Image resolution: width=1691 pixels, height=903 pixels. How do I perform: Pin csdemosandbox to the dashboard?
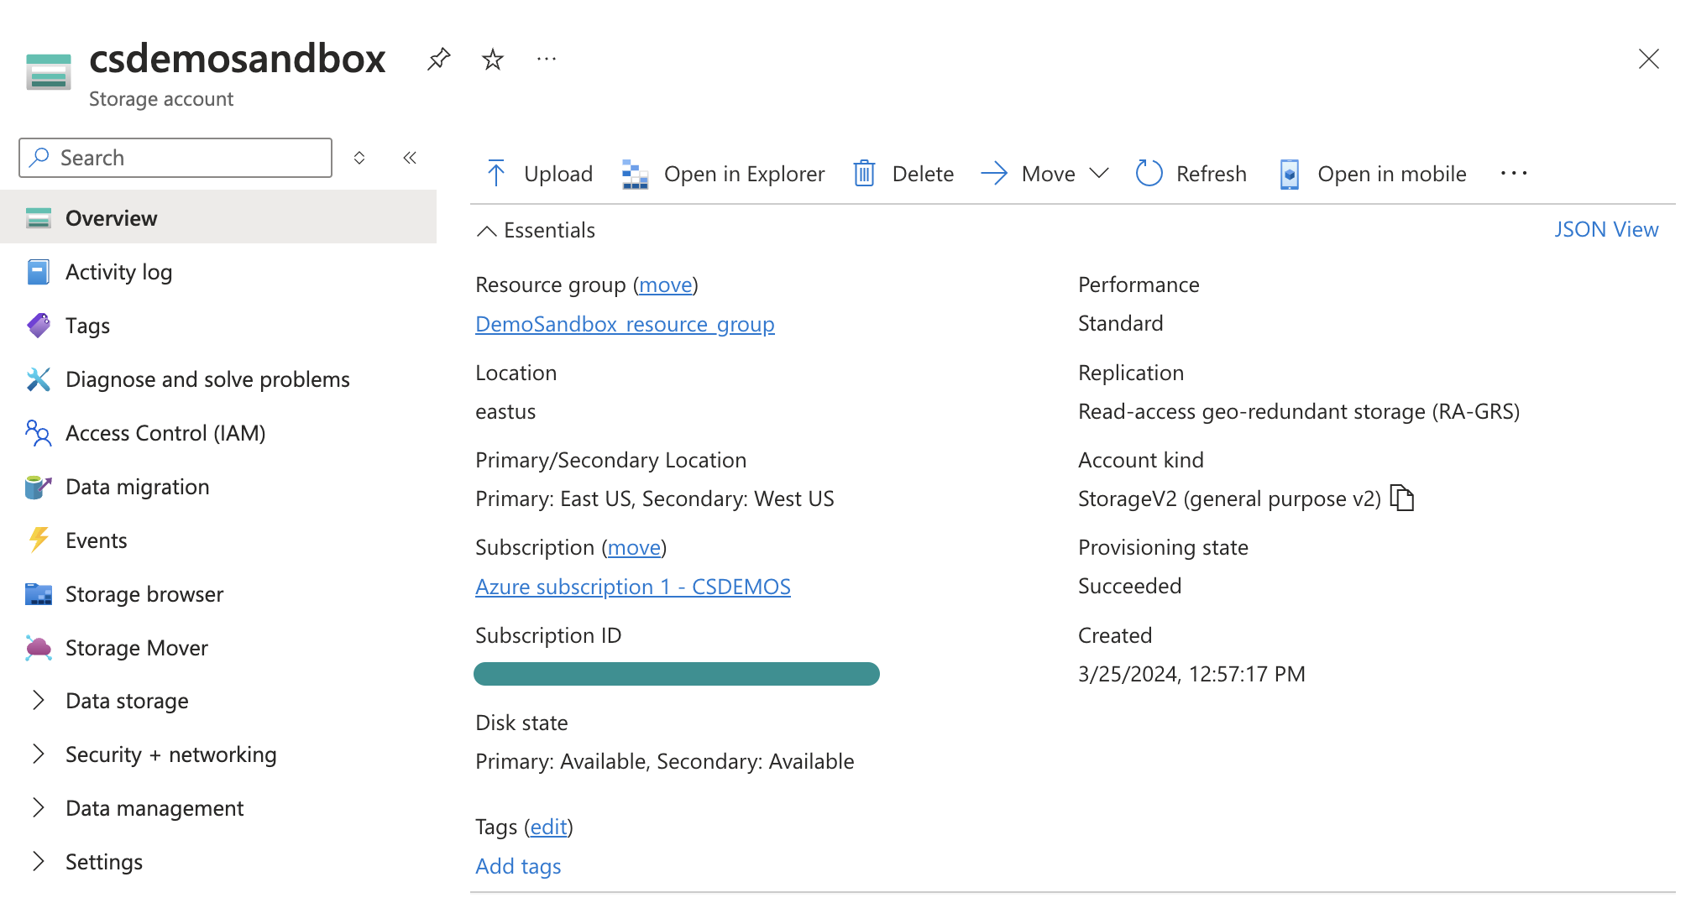(x=437, y=59)
